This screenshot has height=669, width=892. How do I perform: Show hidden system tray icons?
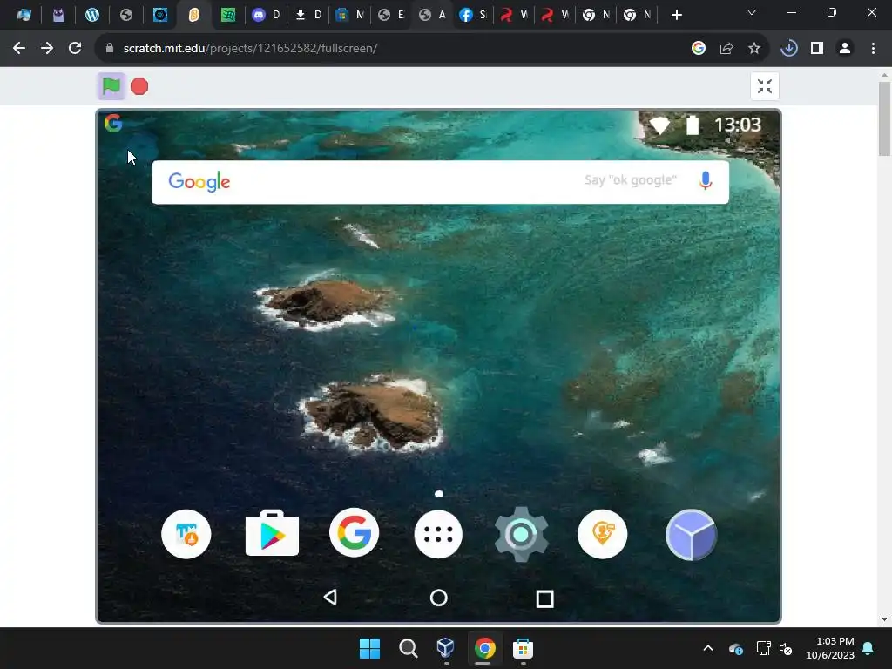coord(708,648)
